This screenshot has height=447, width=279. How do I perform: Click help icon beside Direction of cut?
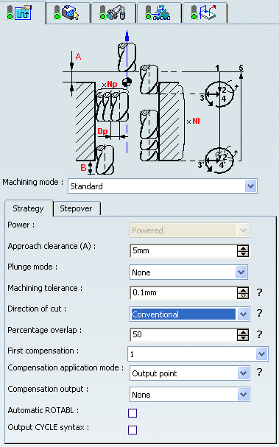click(x=259, y=313)
